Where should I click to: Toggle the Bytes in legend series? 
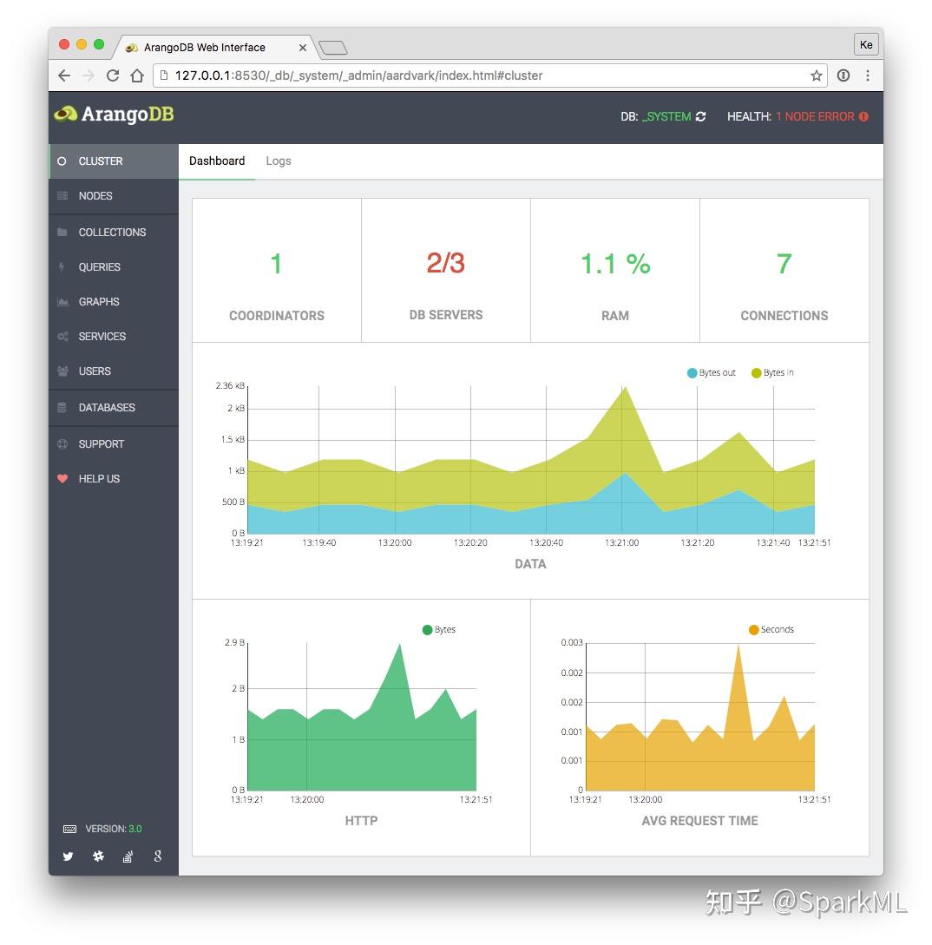[772, 373]
